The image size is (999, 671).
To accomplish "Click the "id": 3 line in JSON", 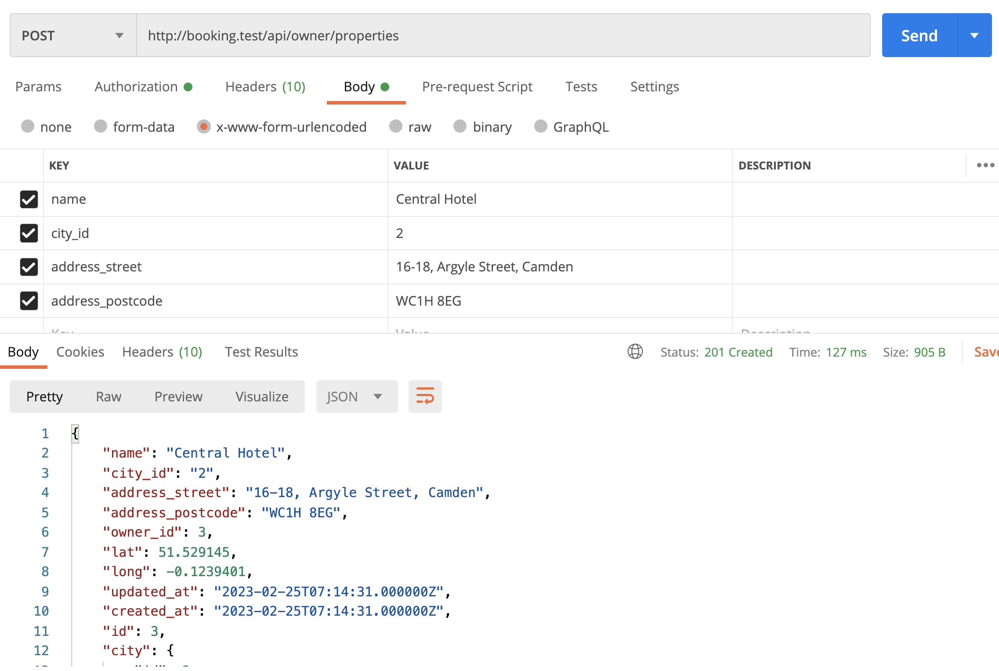I will (134, 631).
